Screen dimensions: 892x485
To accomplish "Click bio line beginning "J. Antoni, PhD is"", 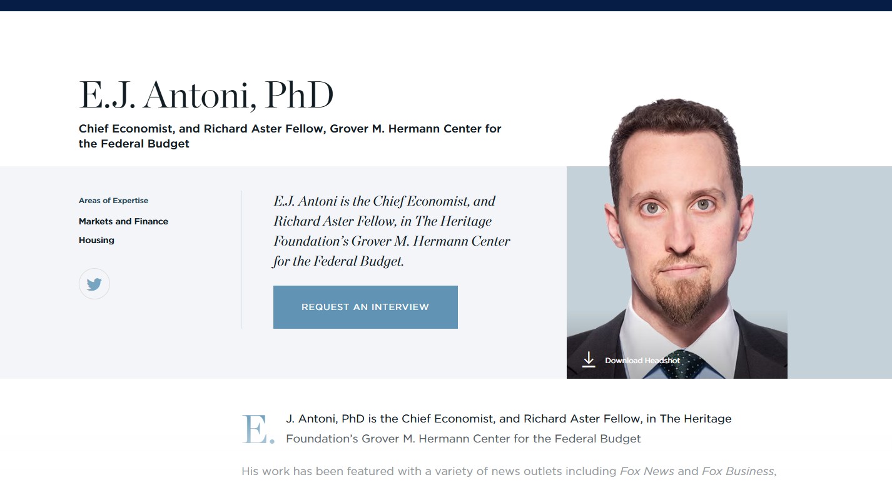I will 508,419.
